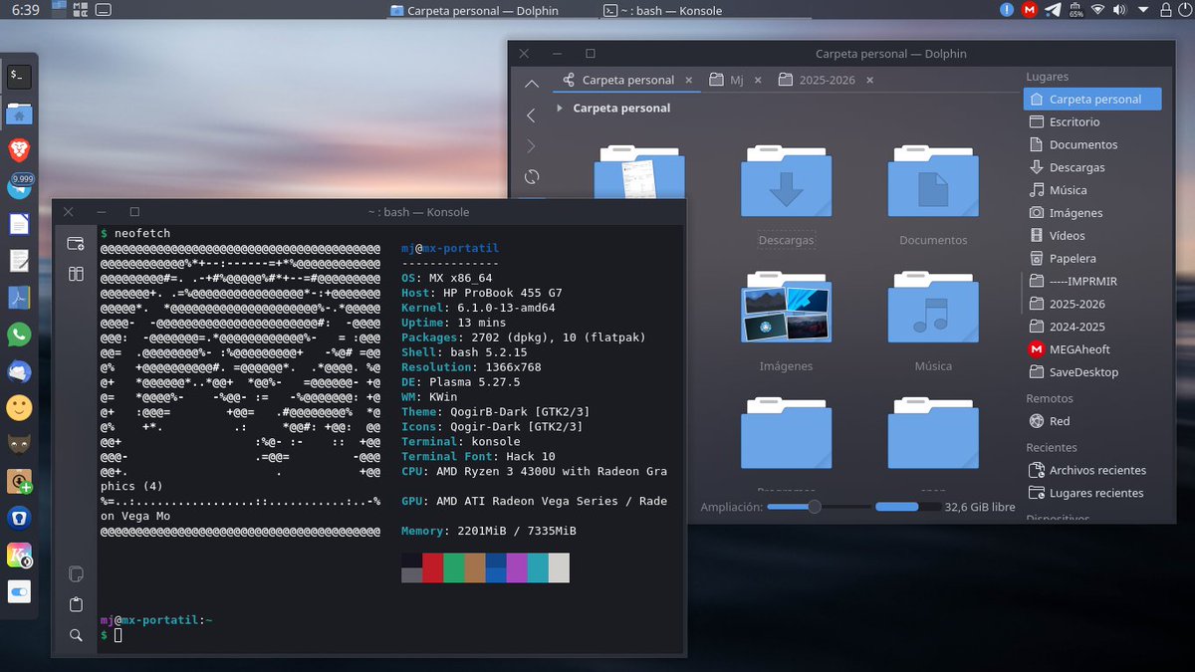Open the Imágenes folder in Dolphin
Screen dimensions: 1195x672
[x=786, y=307]
